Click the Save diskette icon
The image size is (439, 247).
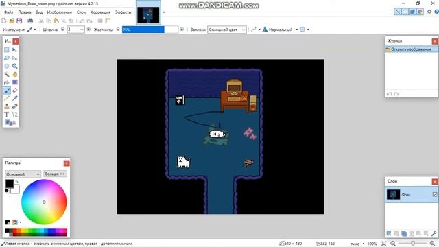[x=19, y=21]
